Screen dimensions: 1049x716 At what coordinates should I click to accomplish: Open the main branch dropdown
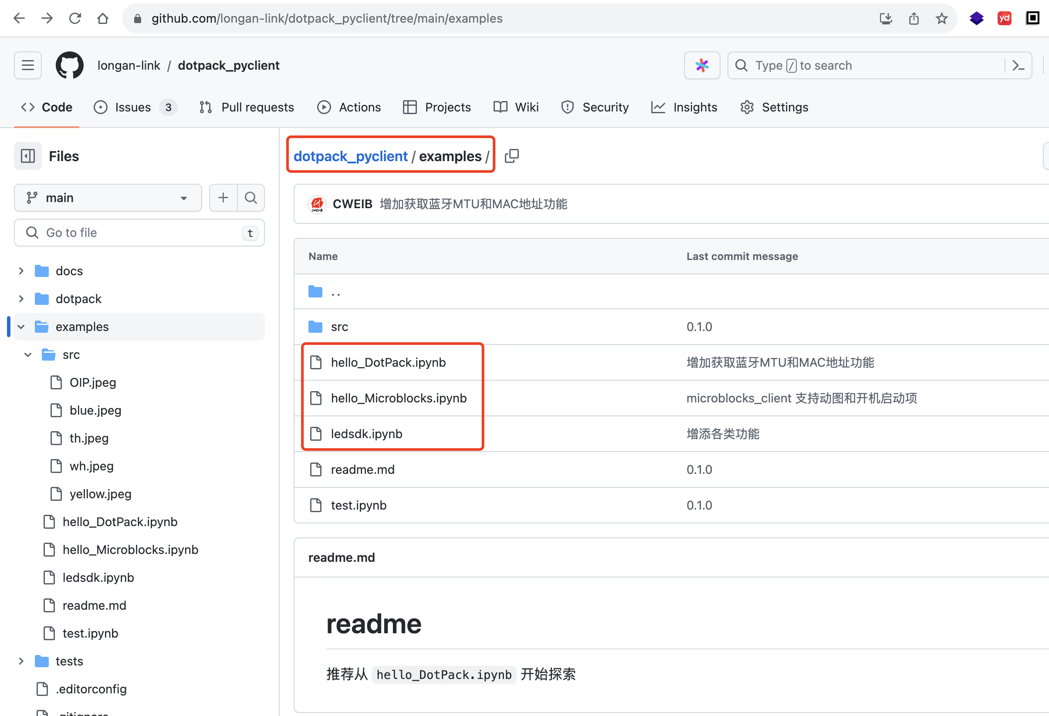(x=108, y=198)
